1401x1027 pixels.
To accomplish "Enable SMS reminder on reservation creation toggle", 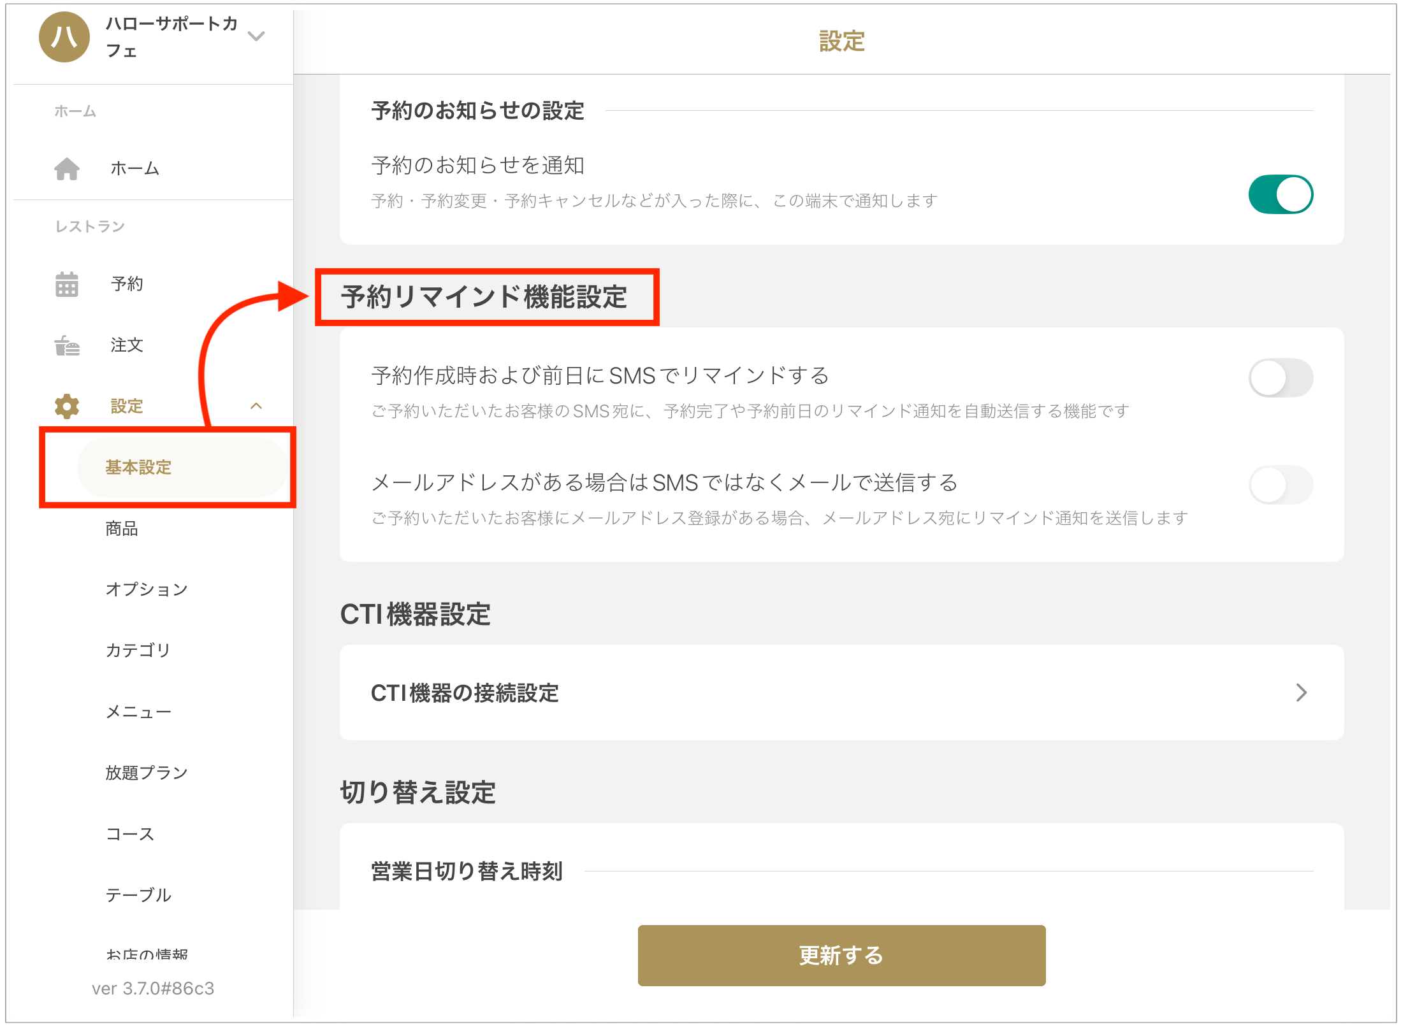I will (x=1280, y=378).
